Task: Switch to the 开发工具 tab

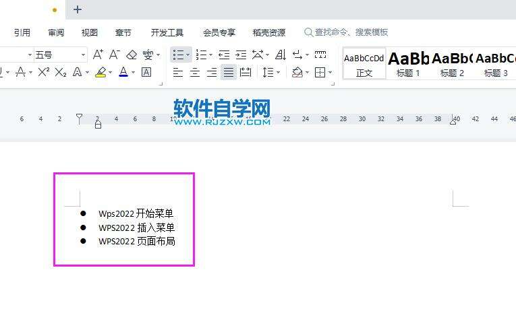Action: point(167,32)
